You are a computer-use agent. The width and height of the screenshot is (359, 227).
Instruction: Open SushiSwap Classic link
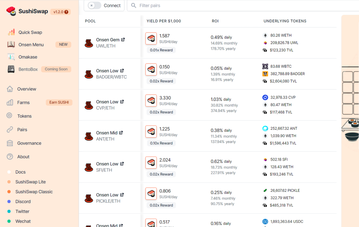pos(34,192)
